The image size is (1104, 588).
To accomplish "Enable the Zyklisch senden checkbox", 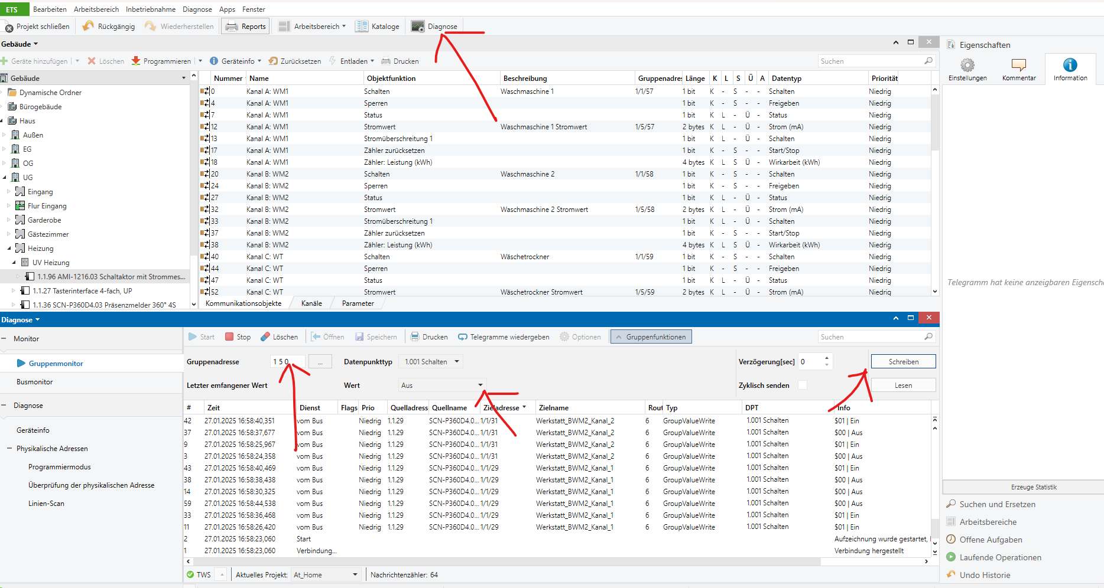I will 802,385.
